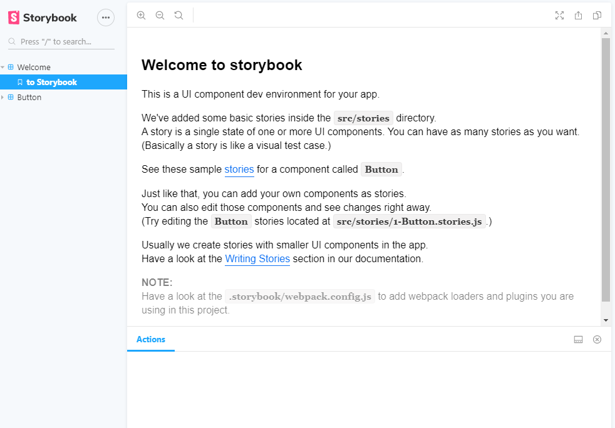Image resolution: width=615 pixels, height=428 pixels.
Task: Open canvas in new tab
Action: pos(578,15)
